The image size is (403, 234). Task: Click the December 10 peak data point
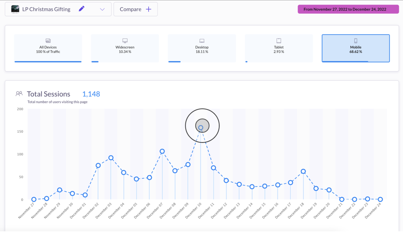click(x=201, y=128)
